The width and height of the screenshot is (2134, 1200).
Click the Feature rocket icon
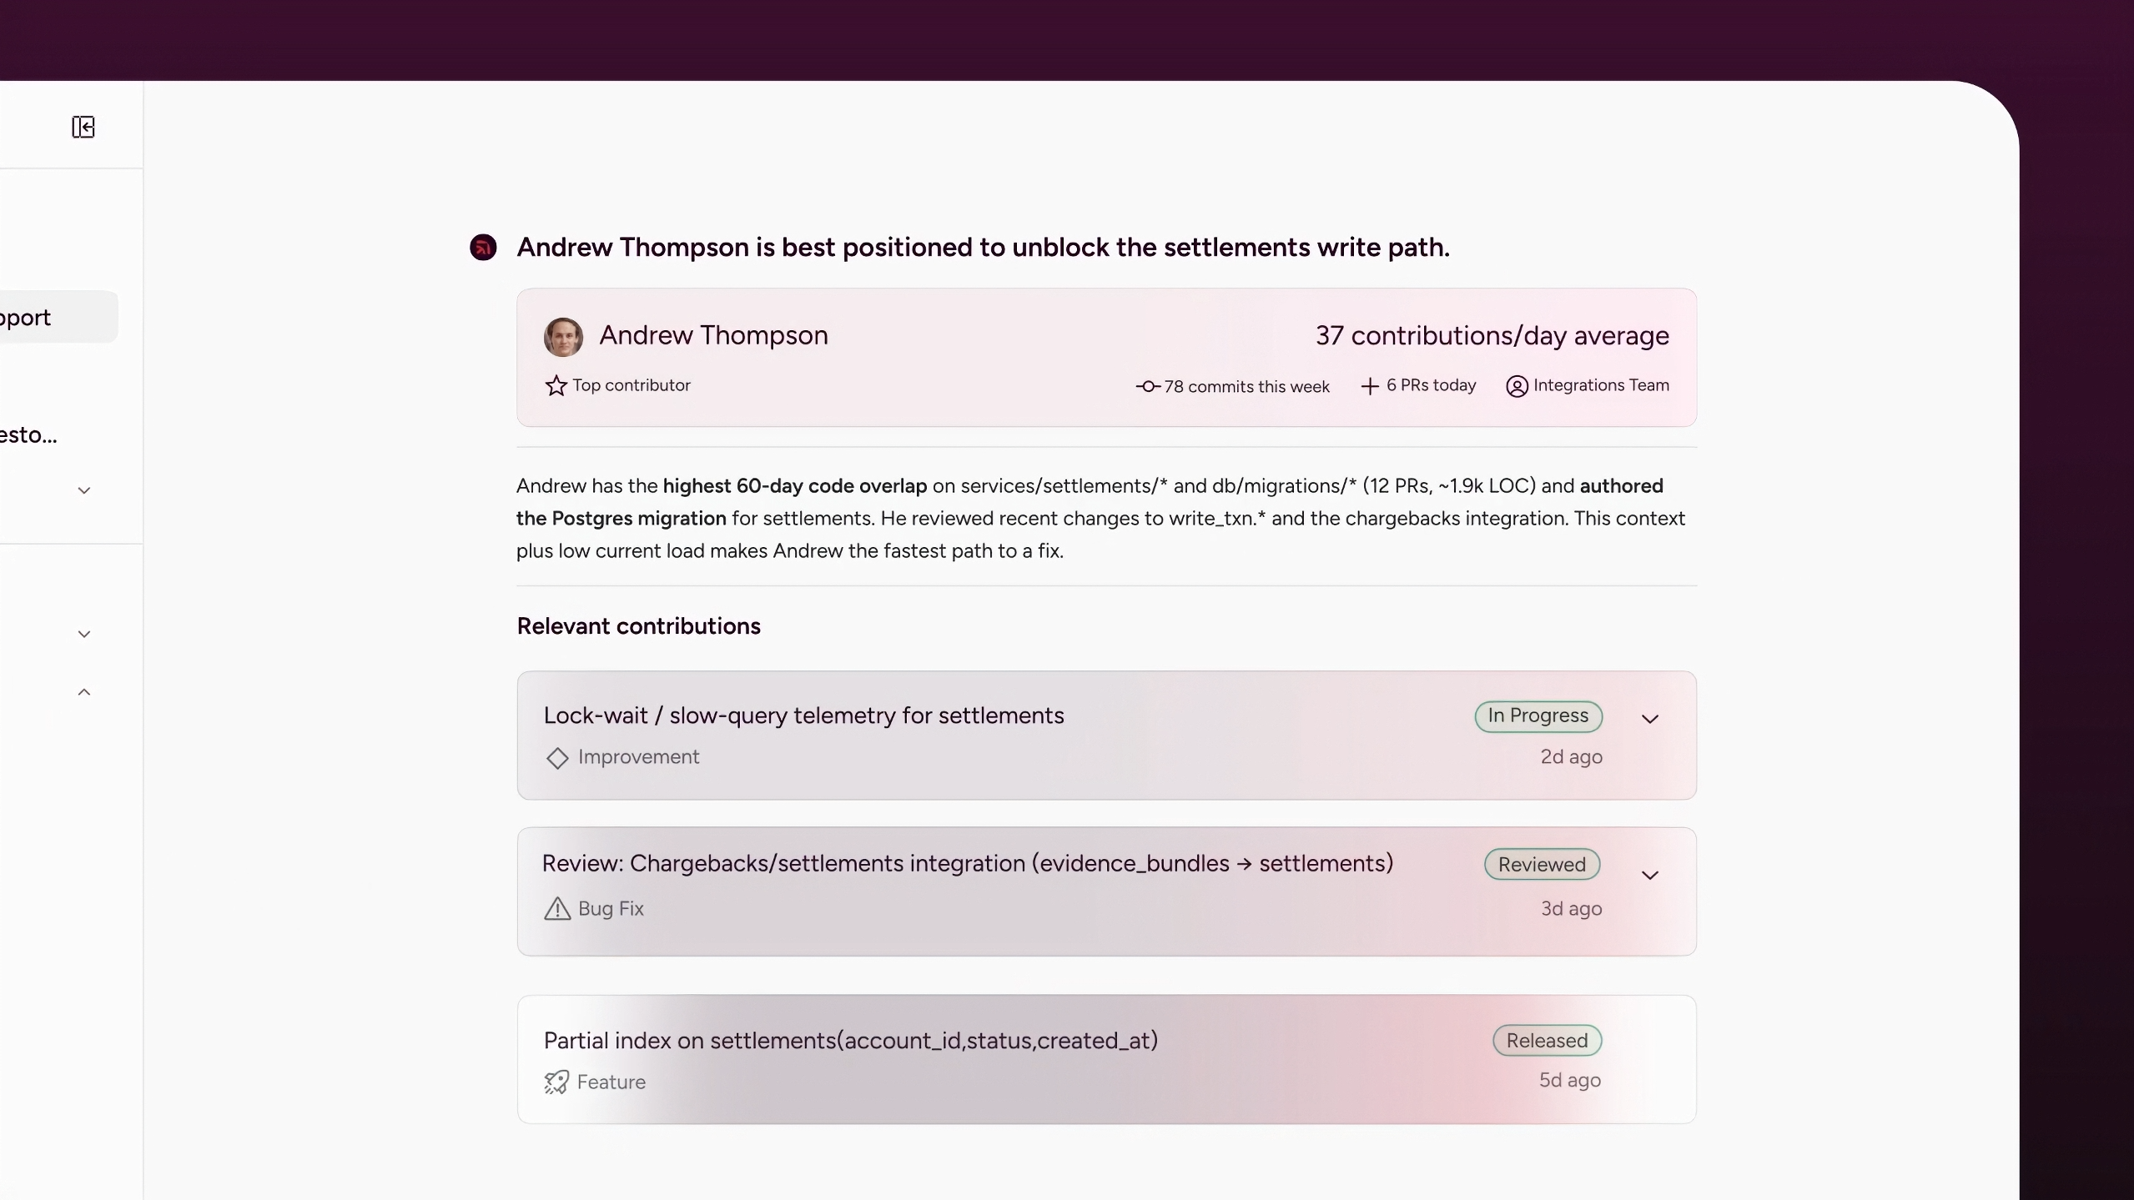point(556,1082)
